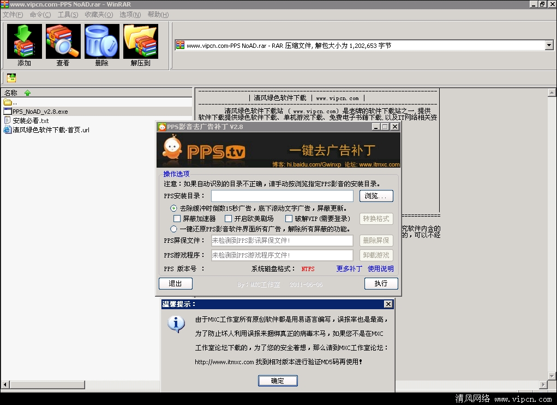557x405 pixels.
Task: Open the 文件(F) menu
Action: 13,15
